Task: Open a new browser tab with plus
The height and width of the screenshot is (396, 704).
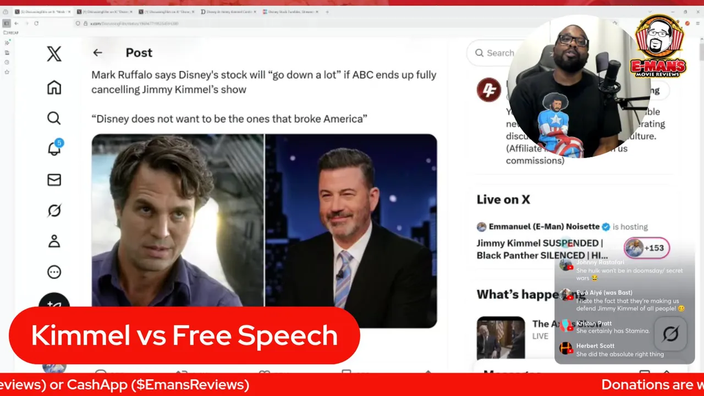Action: 327,12
